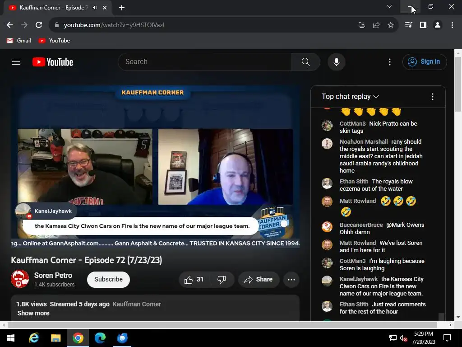Open a new tab with plus button
The image size is (462, 347).
[122, 8]
